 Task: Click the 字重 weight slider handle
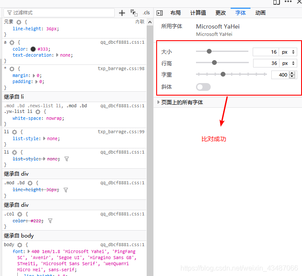pyautogui.click(x=223, y=74)
